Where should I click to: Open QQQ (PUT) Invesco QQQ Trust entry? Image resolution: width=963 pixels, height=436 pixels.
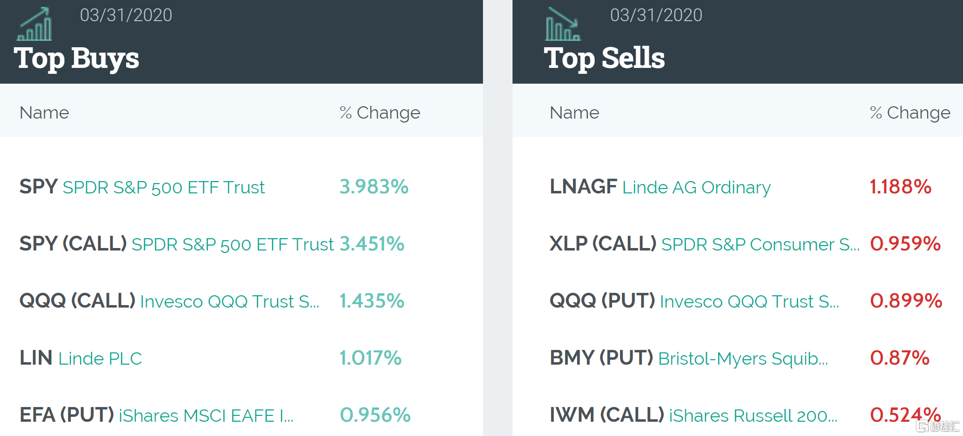(694, 301)
